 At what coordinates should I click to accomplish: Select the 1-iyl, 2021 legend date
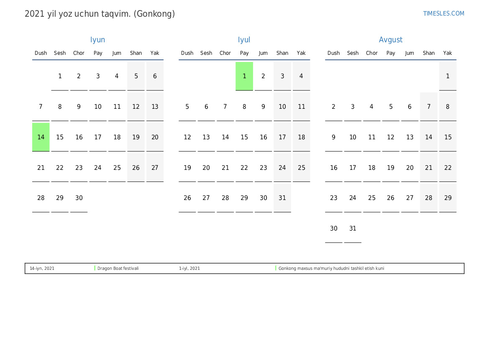tap(189, 269)
